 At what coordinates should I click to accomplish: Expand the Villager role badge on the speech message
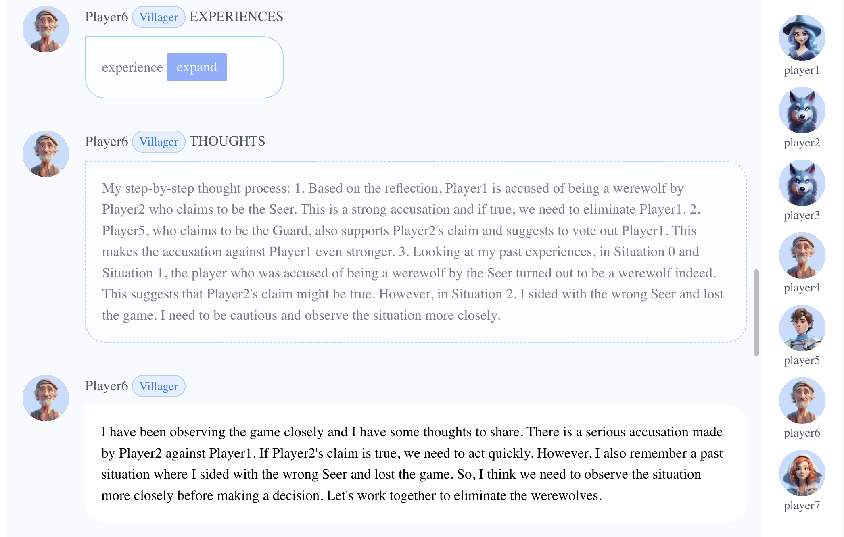[x=159, y=386]
